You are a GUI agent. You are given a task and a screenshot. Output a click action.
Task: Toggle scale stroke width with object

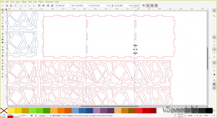144,5
